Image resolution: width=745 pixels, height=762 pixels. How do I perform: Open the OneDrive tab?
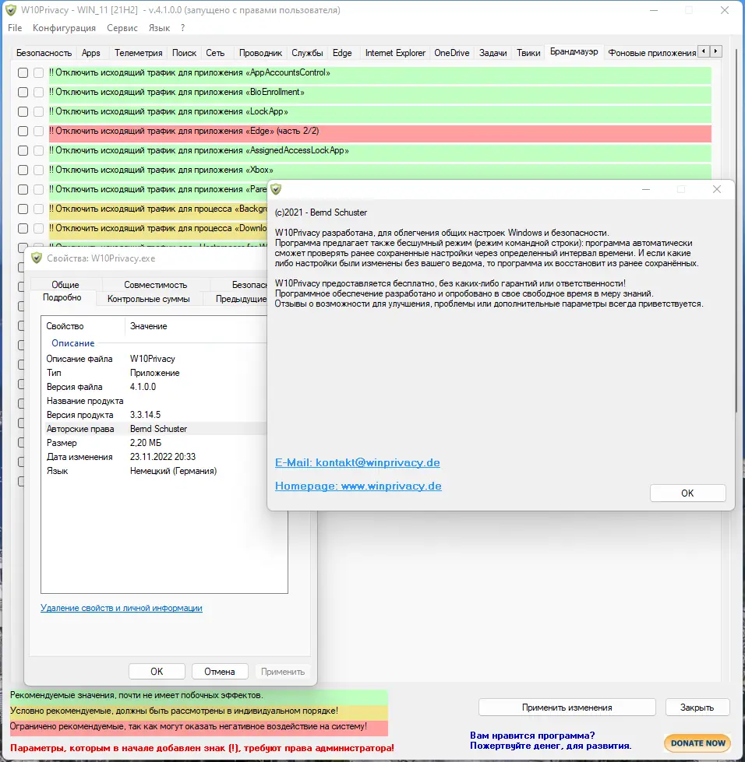tap(451, 53)
